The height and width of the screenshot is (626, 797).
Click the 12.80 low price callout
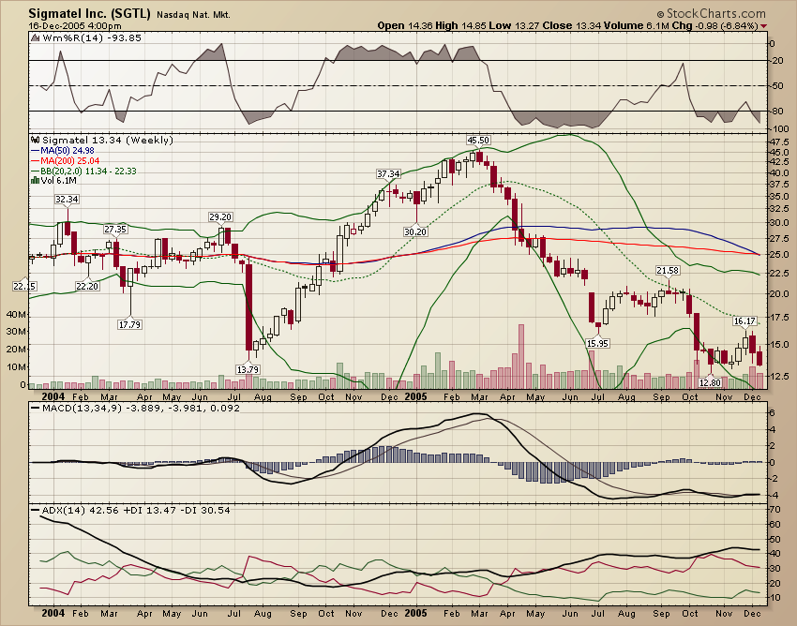click(x=710, y=382)
